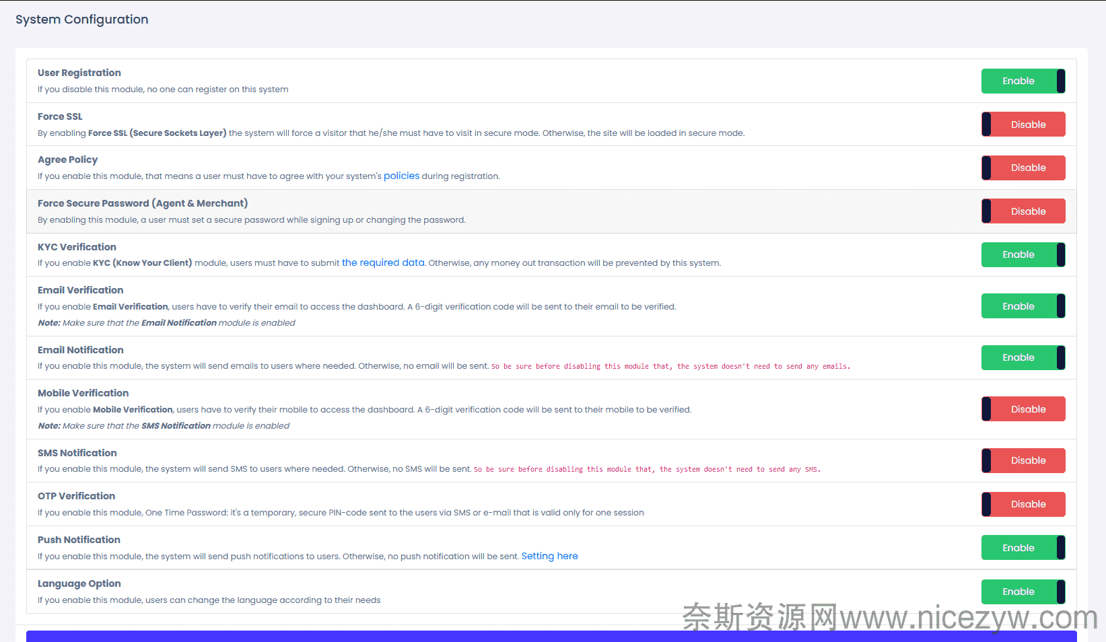This screenshot has height=642, width=1106.
Task: Click the red warning about disabling emails
Action: click(x=670, y=367)
